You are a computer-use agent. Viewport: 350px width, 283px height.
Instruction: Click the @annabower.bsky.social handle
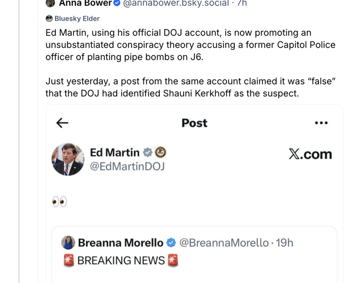[x=176, y=3]
